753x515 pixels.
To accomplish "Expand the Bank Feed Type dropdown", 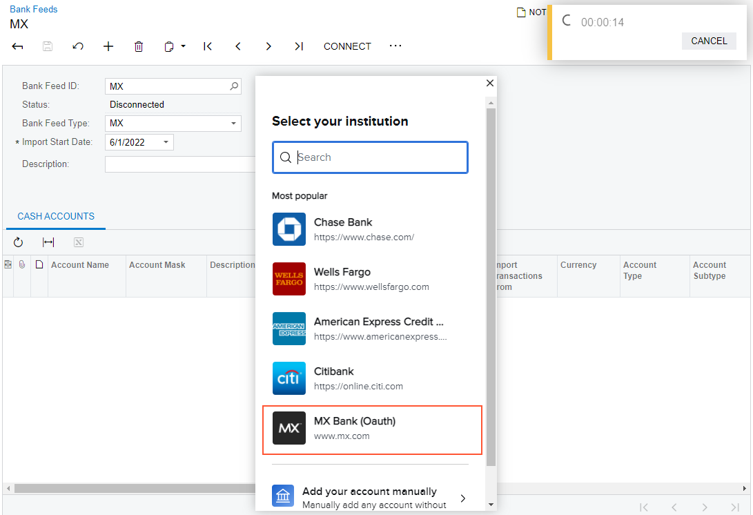I will pyautogui.click(x=233, y=124).
